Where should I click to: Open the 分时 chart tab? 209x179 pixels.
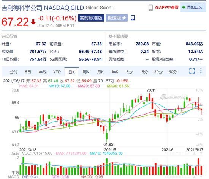pos(13,72)
